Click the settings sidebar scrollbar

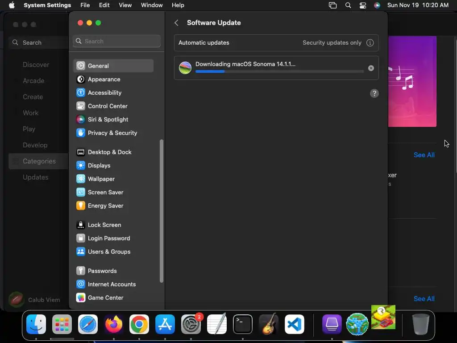point(162,211)
